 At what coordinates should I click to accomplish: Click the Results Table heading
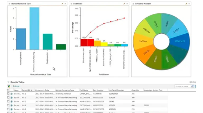(17, 82)
